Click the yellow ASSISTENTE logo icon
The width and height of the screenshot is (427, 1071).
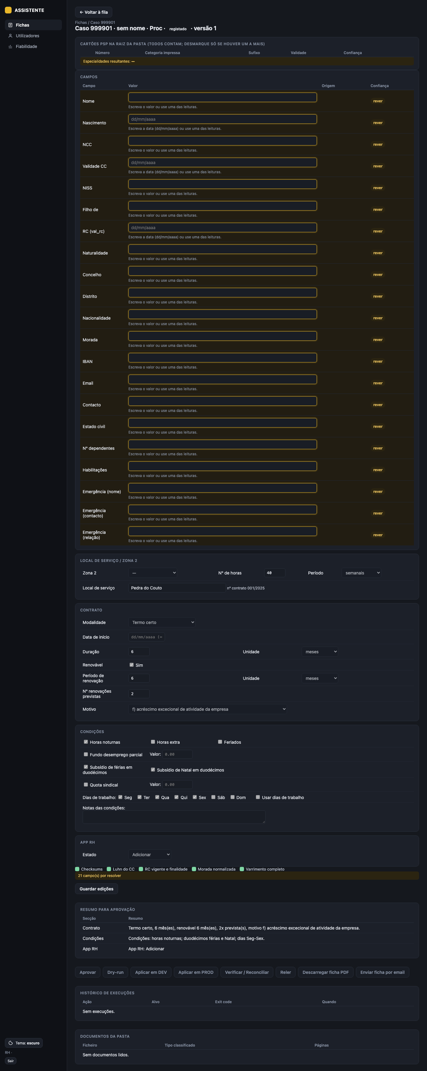click(8, 10)
